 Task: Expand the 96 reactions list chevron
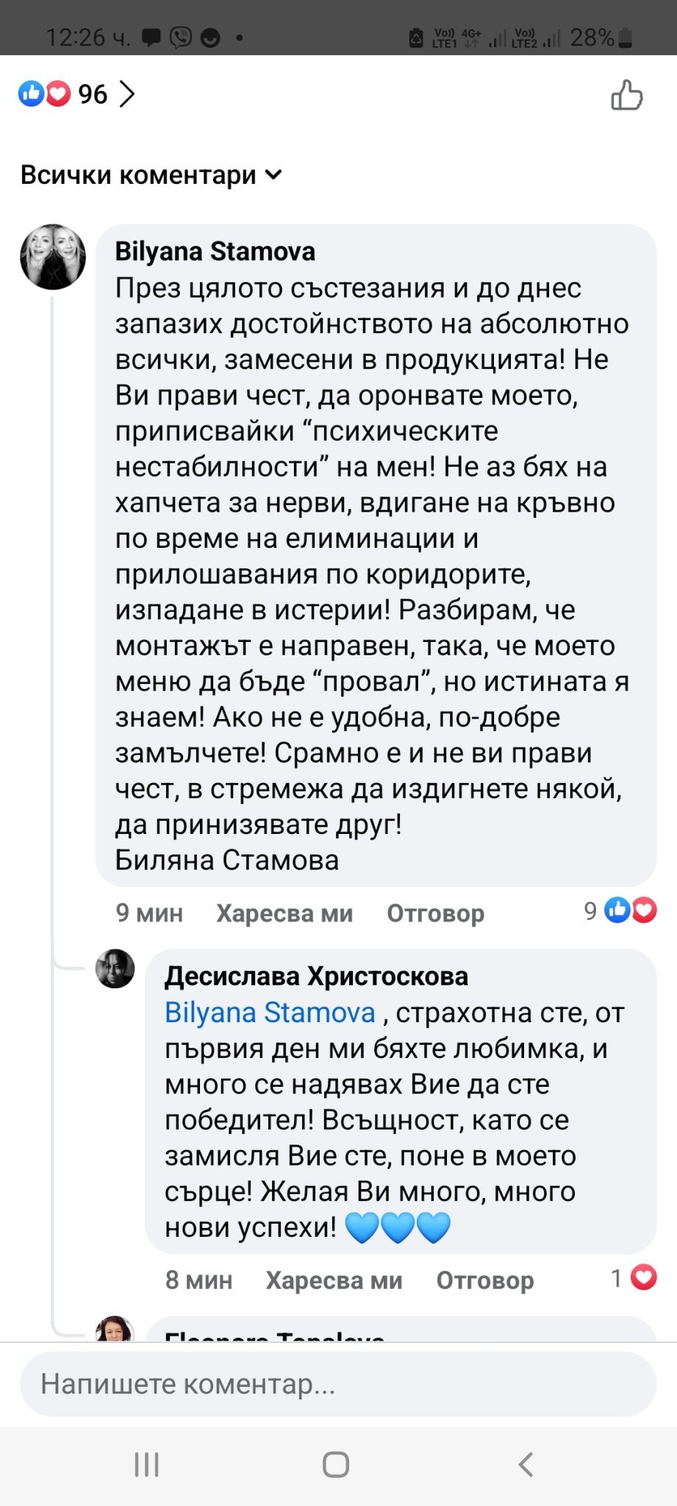click(127, 94)
